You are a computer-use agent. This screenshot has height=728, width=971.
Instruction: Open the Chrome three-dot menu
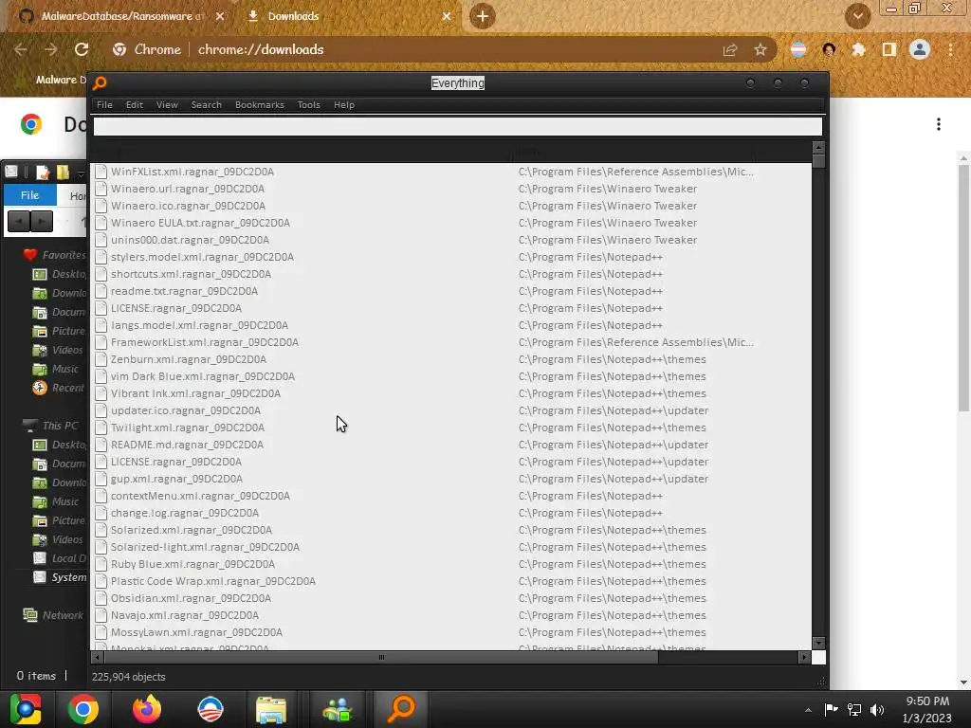point(950,49)
